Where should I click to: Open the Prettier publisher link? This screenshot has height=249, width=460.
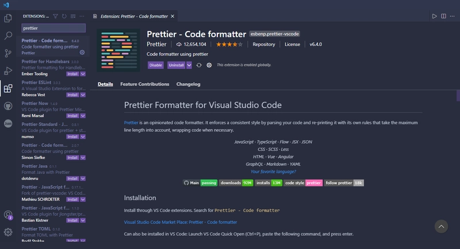click(x=156, y=45)
